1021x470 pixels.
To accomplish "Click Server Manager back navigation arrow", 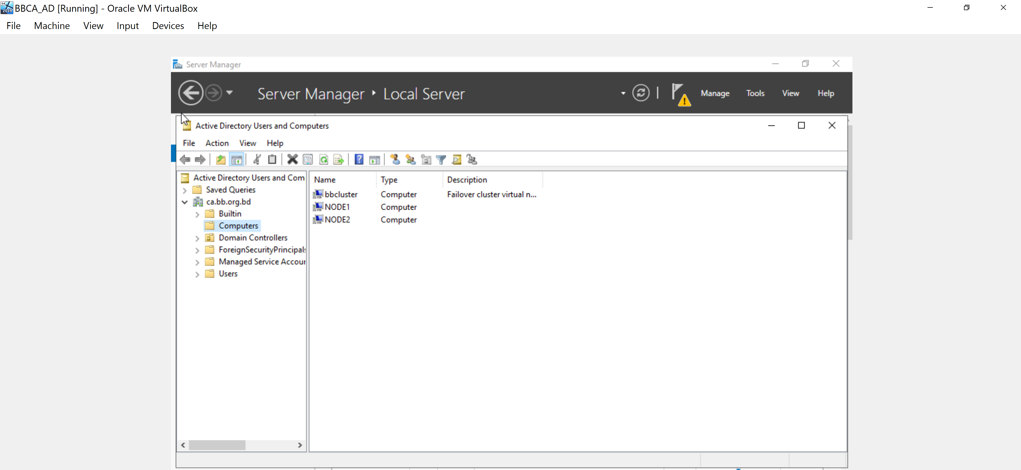I will [x=191, y=93].
